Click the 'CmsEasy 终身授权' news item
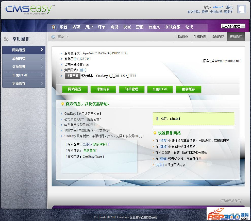251x221 pixels. click(x=104, y=136)
